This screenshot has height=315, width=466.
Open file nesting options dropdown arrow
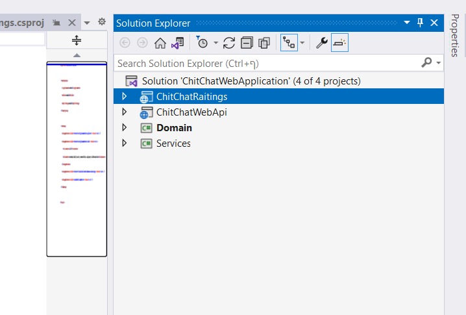click(x=302, y=43)
